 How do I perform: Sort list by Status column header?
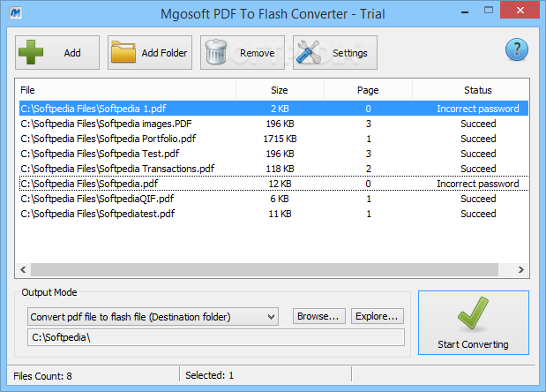(471, 90)
